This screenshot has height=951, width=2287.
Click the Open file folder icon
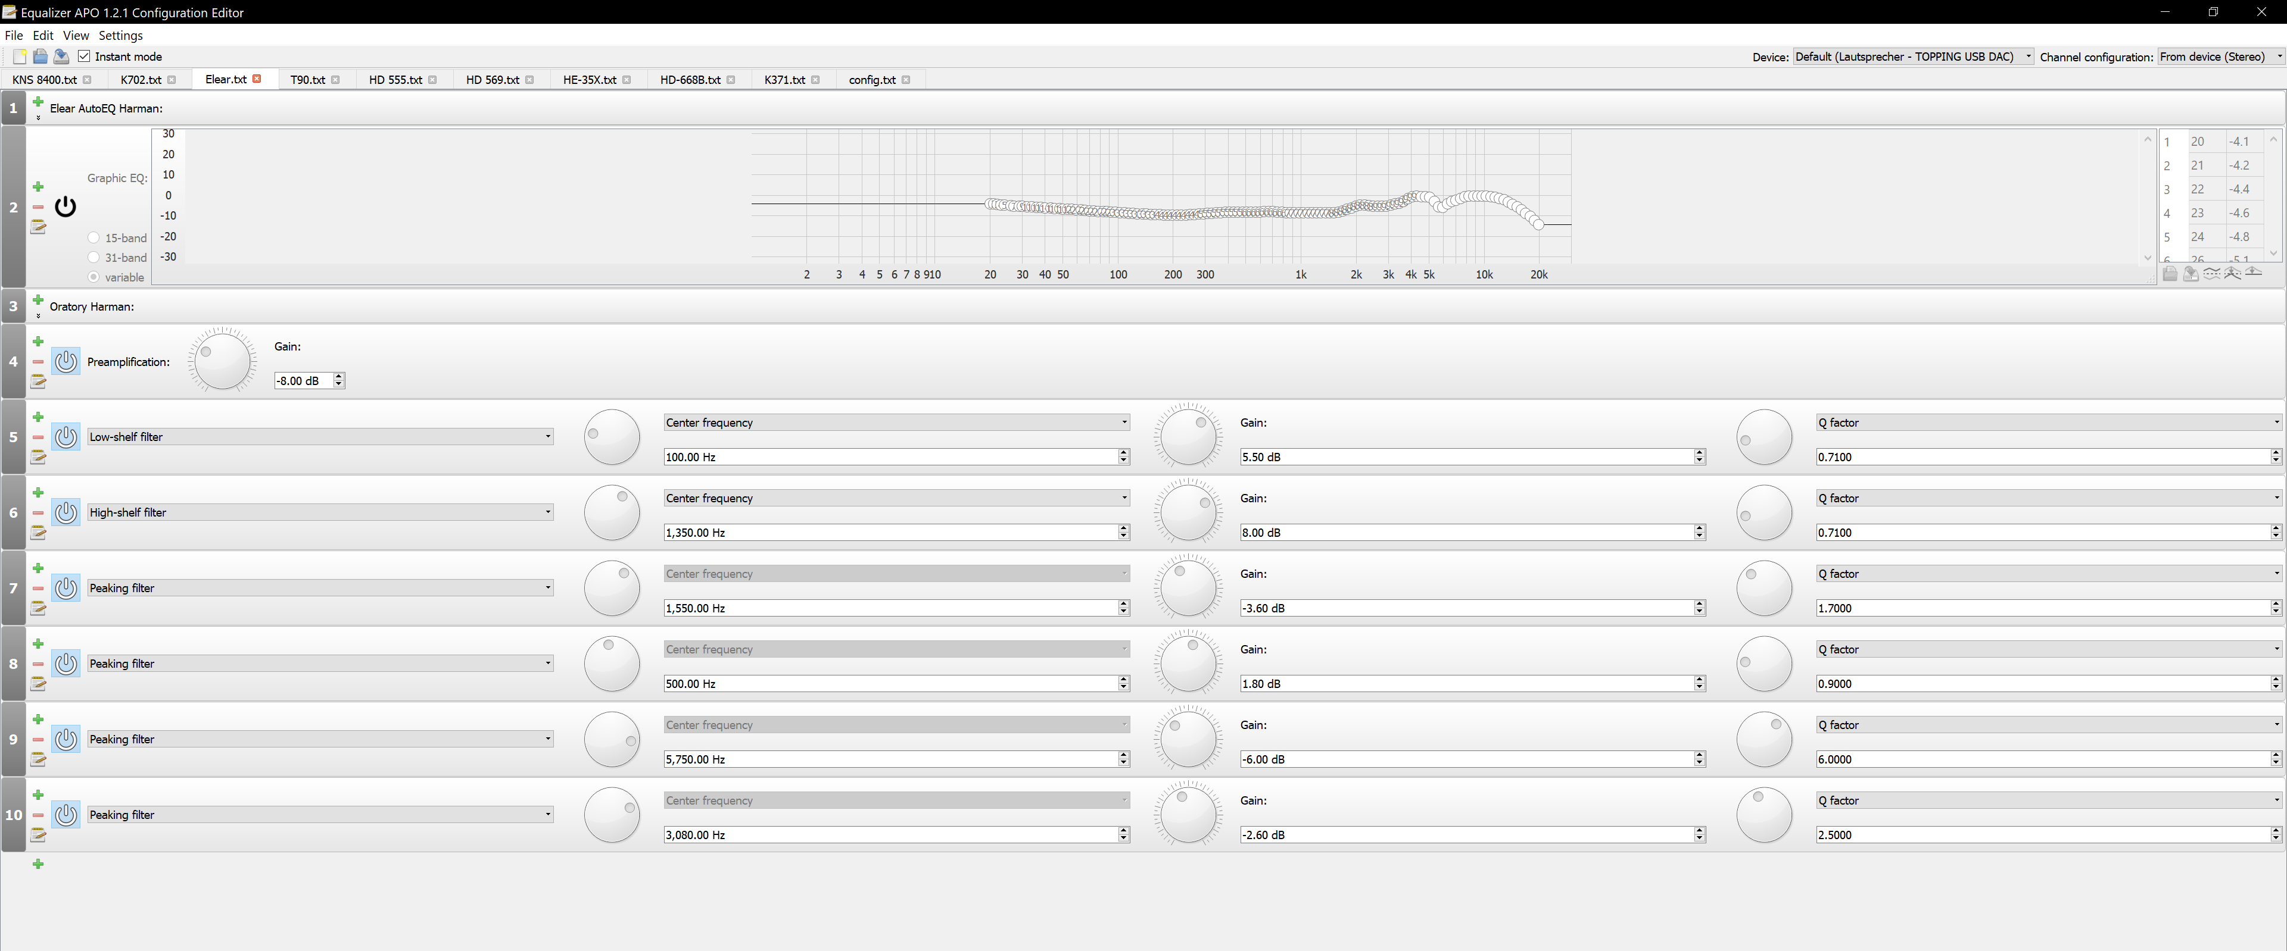pyautogui.click(x=40, y=57)
